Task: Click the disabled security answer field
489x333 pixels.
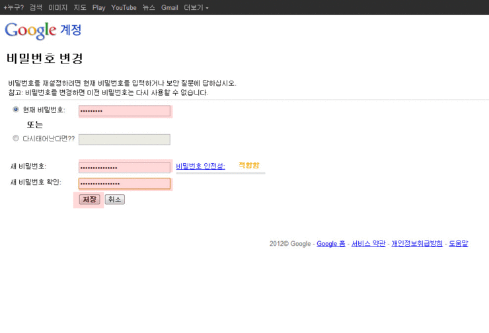Action: [x=124, y=139]
